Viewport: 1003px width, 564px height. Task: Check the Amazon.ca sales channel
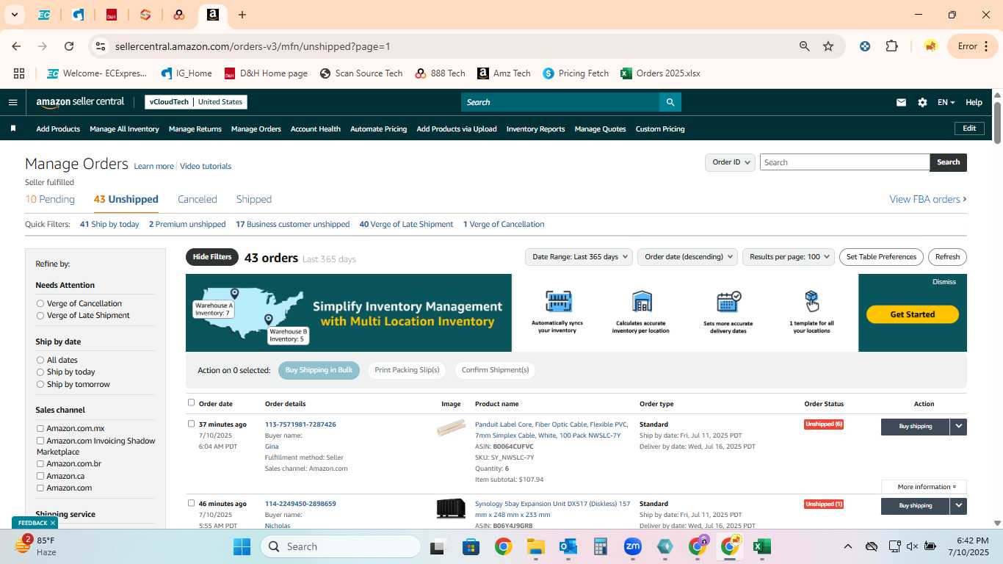click(40, 476)
